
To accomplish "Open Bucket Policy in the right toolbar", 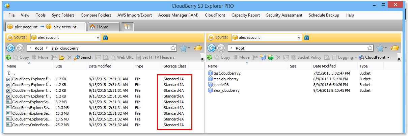I will (x=306, y=57).
